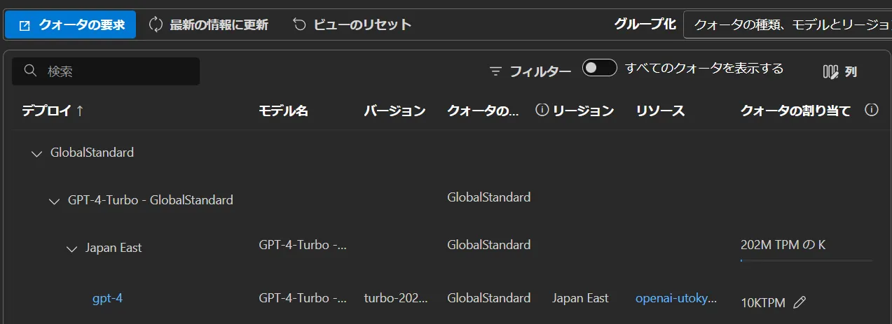The image size is (892, 324).
Task: Click the ビューのリセット reset view icon
Action: click(x=299, y=25)
